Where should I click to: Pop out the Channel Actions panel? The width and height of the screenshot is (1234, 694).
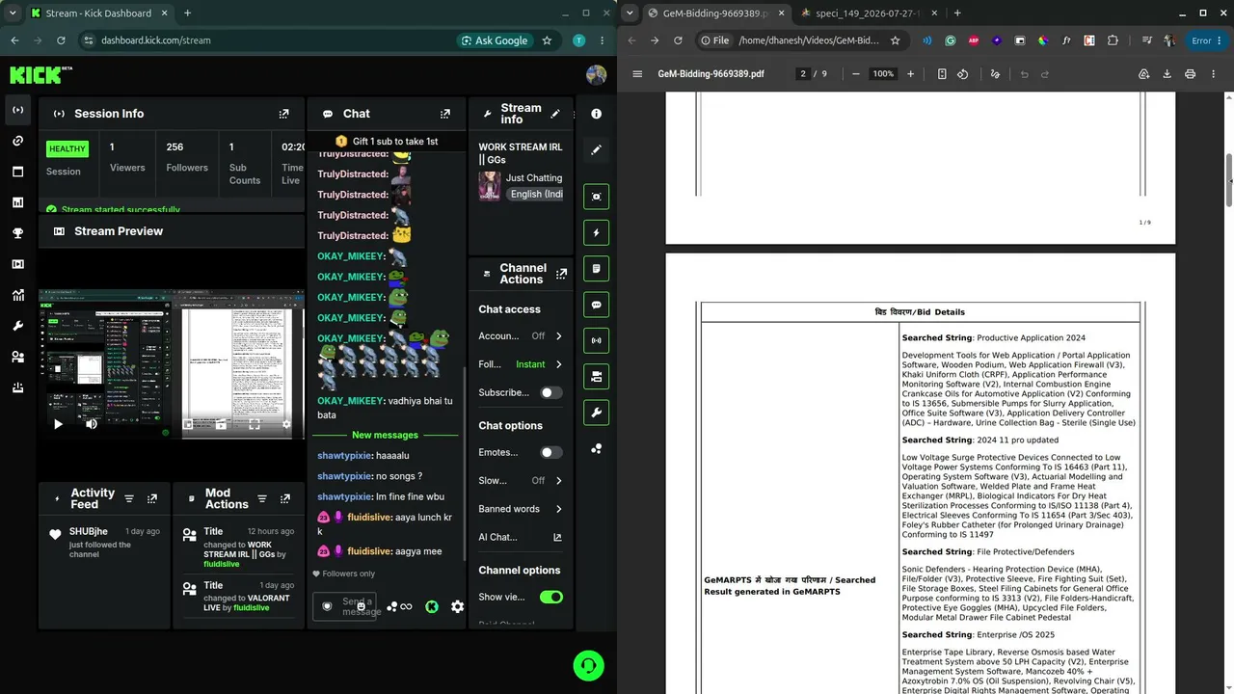(x=562, y=274)
